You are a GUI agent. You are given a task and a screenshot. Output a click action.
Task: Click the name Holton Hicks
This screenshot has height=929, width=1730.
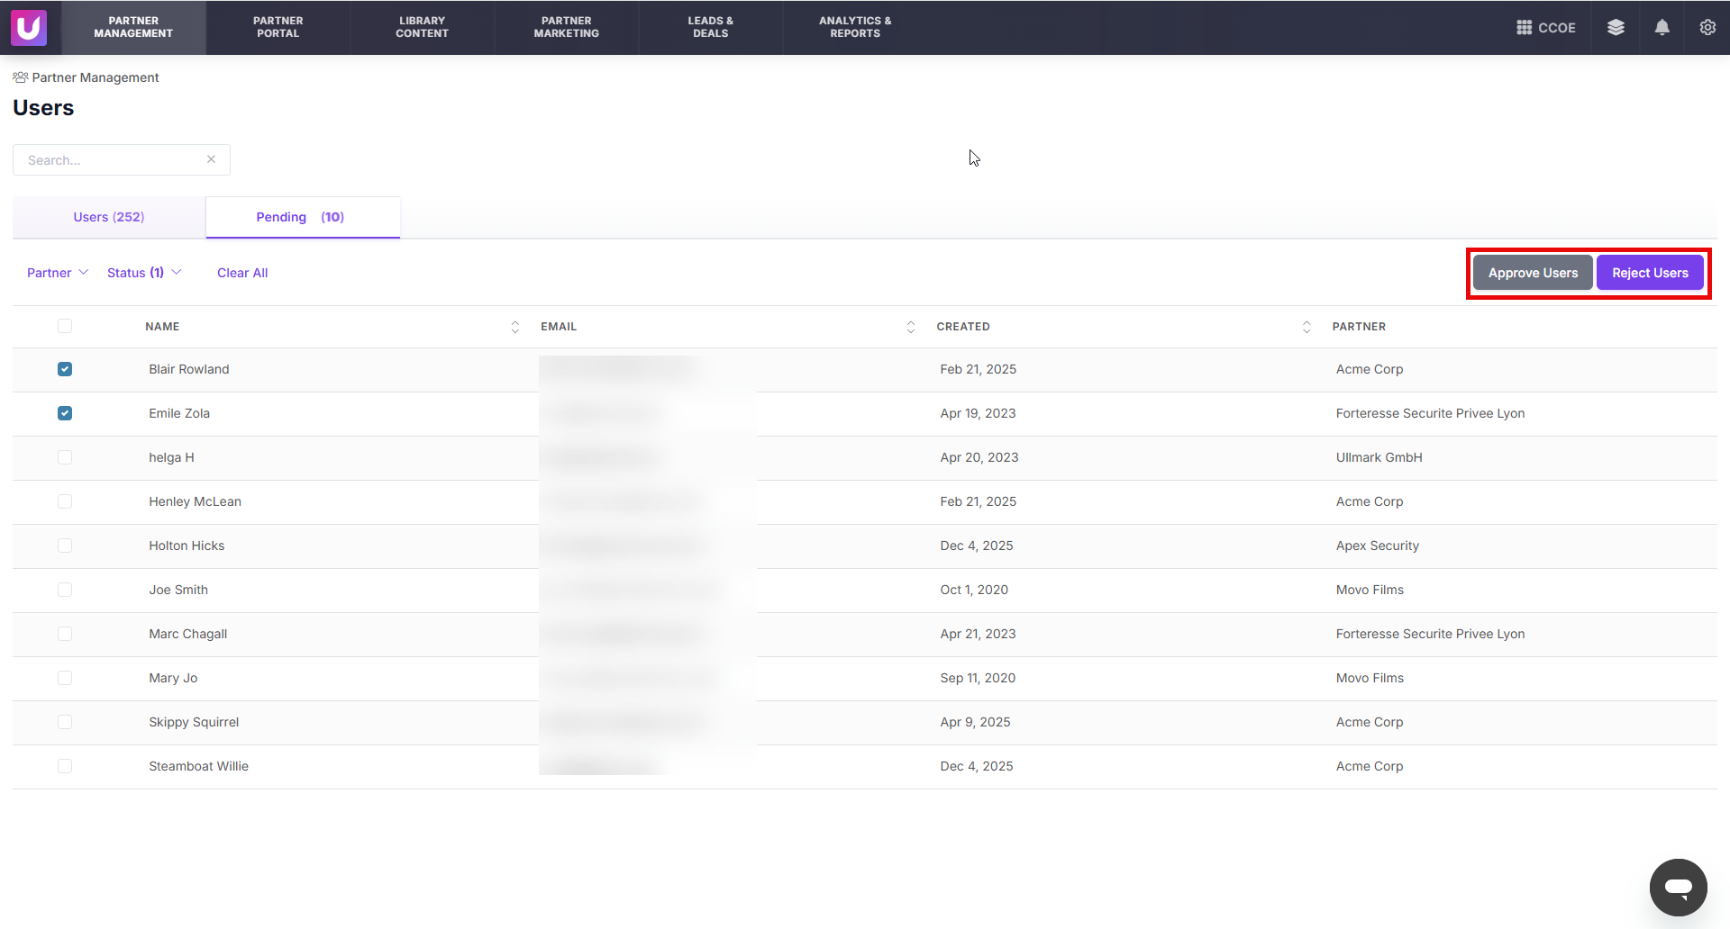pos(187,546)
